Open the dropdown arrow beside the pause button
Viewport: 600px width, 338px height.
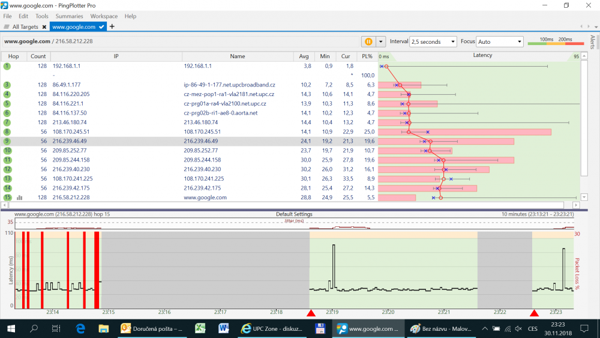381,41
